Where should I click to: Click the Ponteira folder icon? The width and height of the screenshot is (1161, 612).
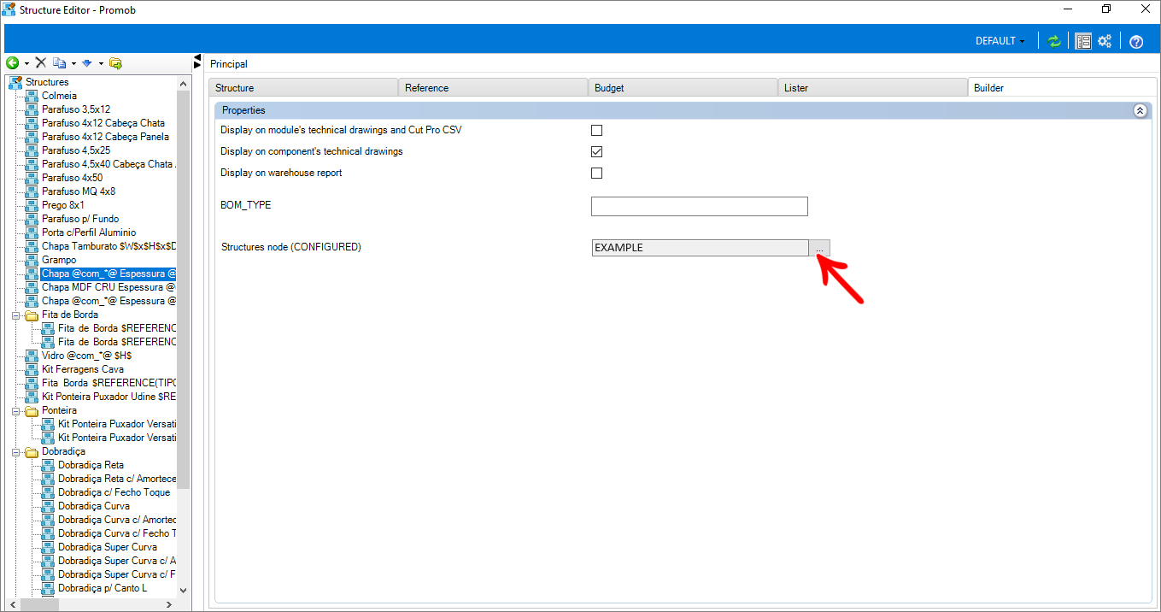(32, 410)
